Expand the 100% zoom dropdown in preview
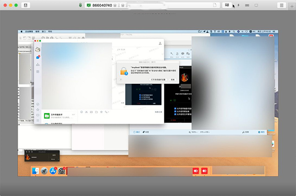 click(x=193, y=132)
